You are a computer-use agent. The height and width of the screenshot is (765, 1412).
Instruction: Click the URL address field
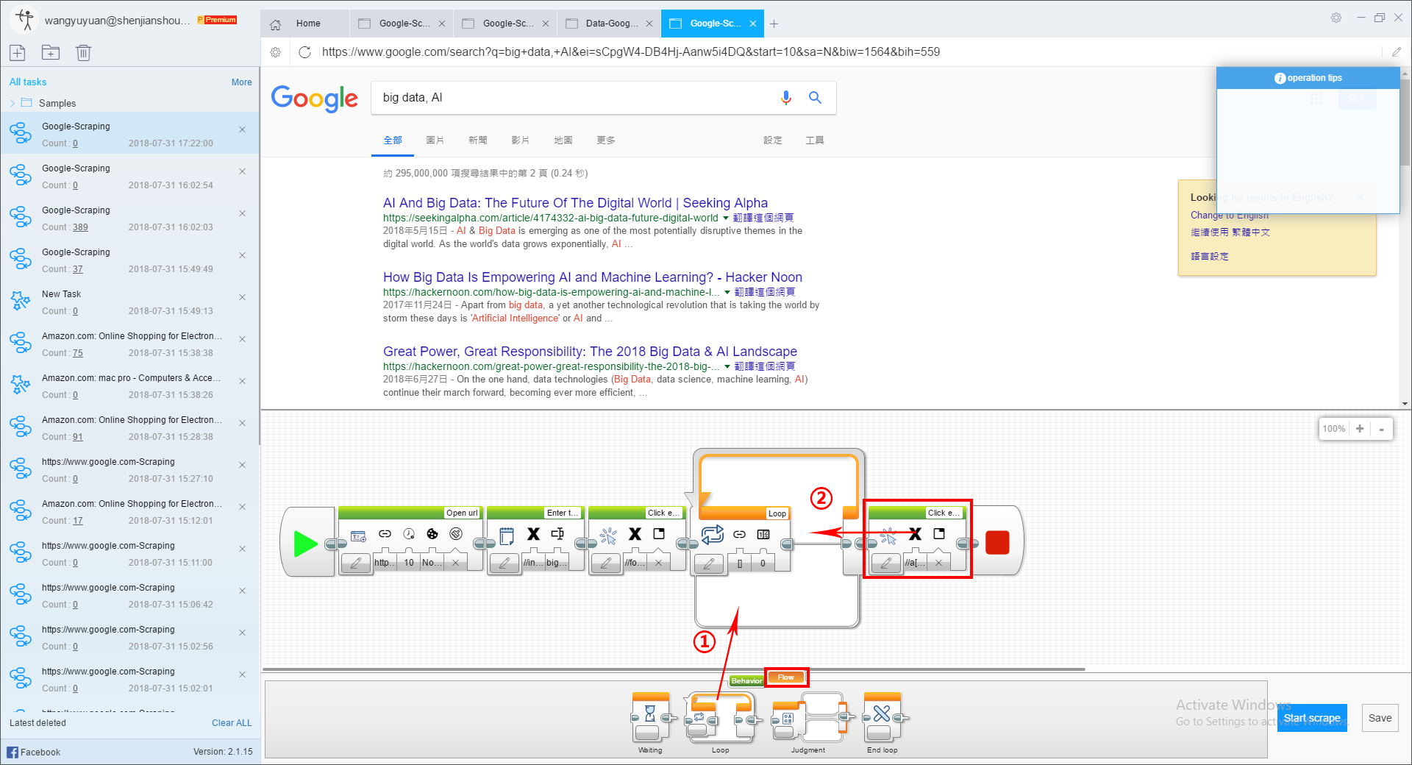click(849, 51)
